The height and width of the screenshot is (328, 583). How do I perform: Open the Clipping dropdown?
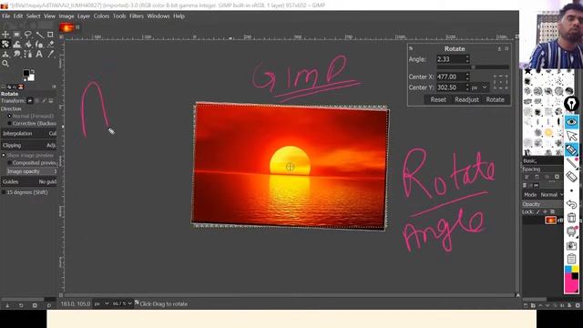click(x=29, y=146)
